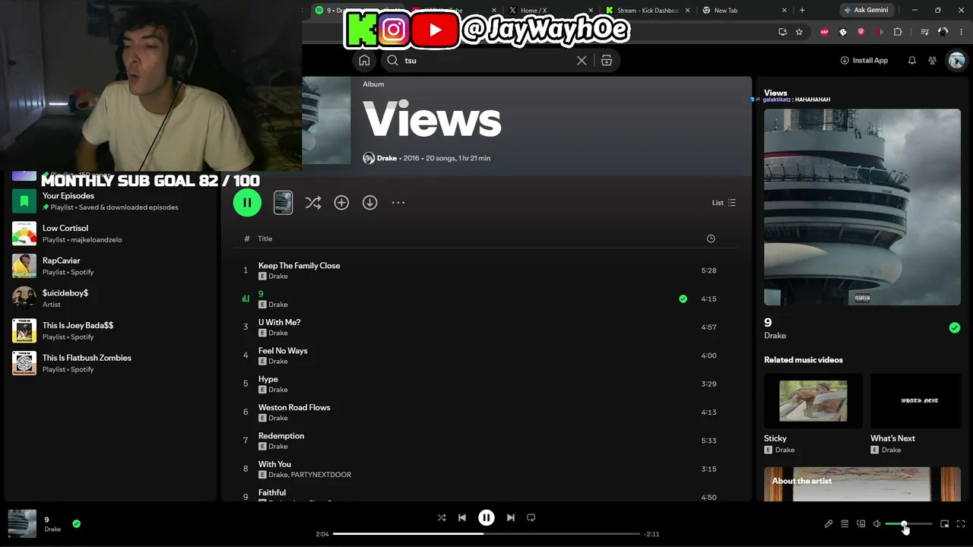Open the playback queue icon
973x547 pixels.
point(845,523)
